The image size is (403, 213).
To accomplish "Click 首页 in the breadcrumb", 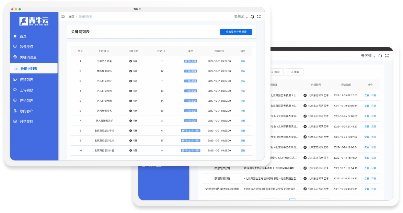I will 71,16.
